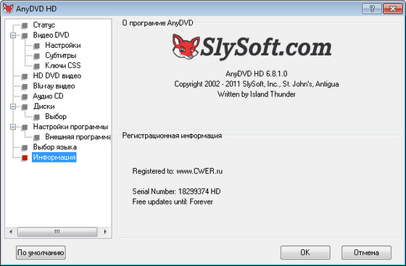This screenshot has height=266, width=406.
Task: Open the Субтитры settings page
Action: click(x=61, y=55)
